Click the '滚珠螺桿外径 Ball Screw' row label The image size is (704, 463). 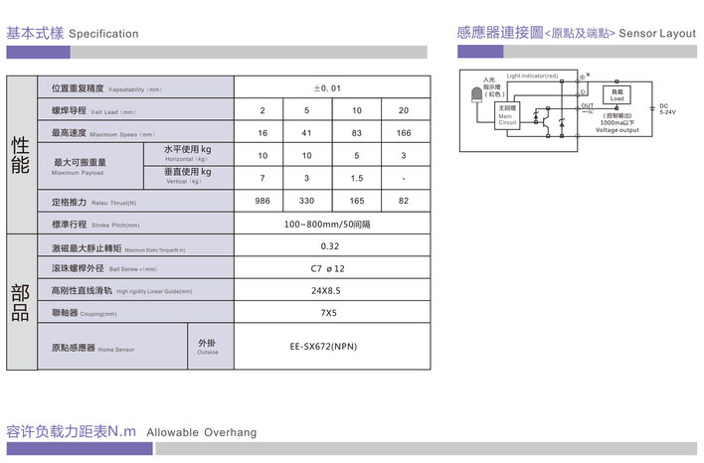[104, 268]
